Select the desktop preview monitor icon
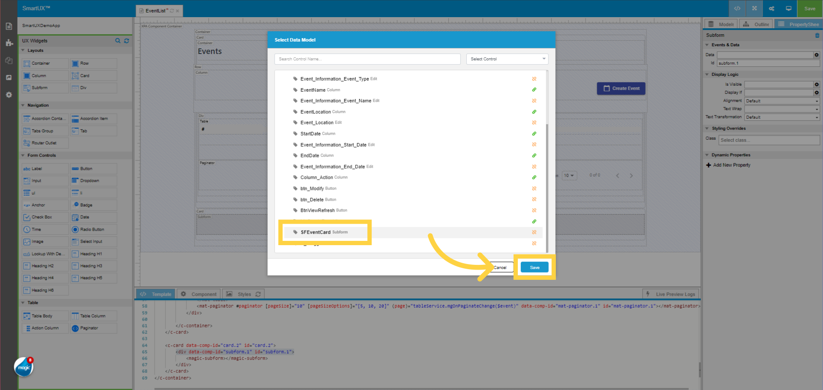The image size is (823, 390). (788, 8)
